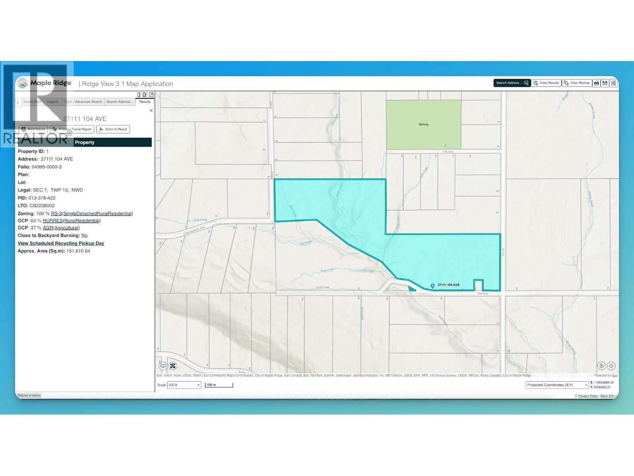Click the basemap toggle icon beside bookmarks

(x=173, y=366)
